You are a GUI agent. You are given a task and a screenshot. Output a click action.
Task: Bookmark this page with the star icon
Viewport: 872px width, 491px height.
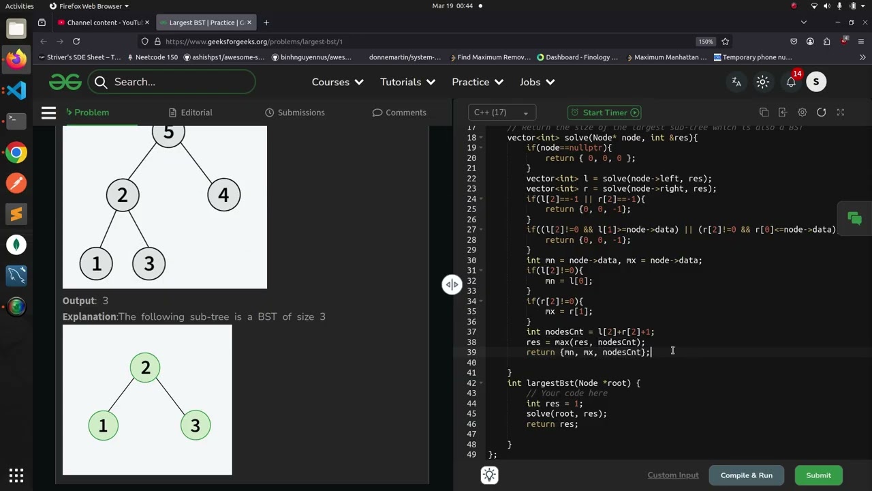click(726, 42)
